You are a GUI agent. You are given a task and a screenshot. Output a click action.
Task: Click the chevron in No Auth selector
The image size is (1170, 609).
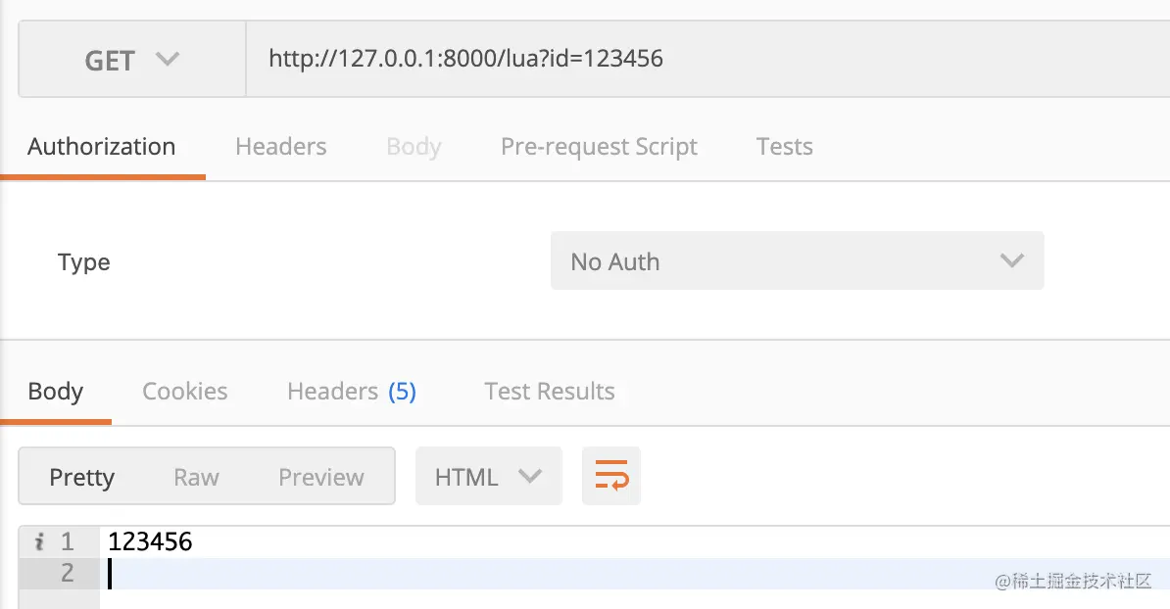[1012, 260]
